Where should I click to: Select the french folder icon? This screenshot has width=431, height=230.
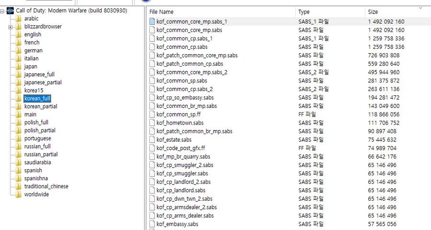click(18, 43)
